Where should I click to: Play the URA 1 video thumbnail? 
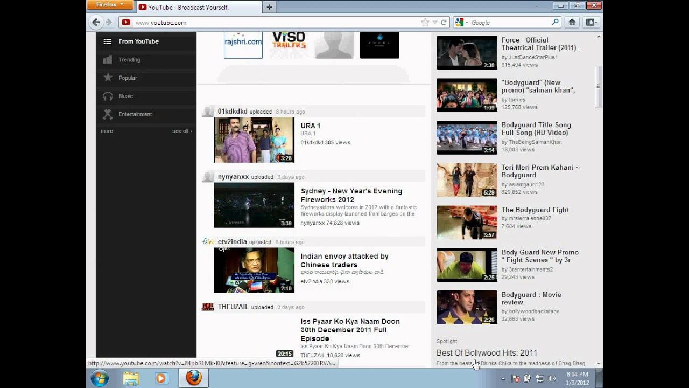coord(254,140)
